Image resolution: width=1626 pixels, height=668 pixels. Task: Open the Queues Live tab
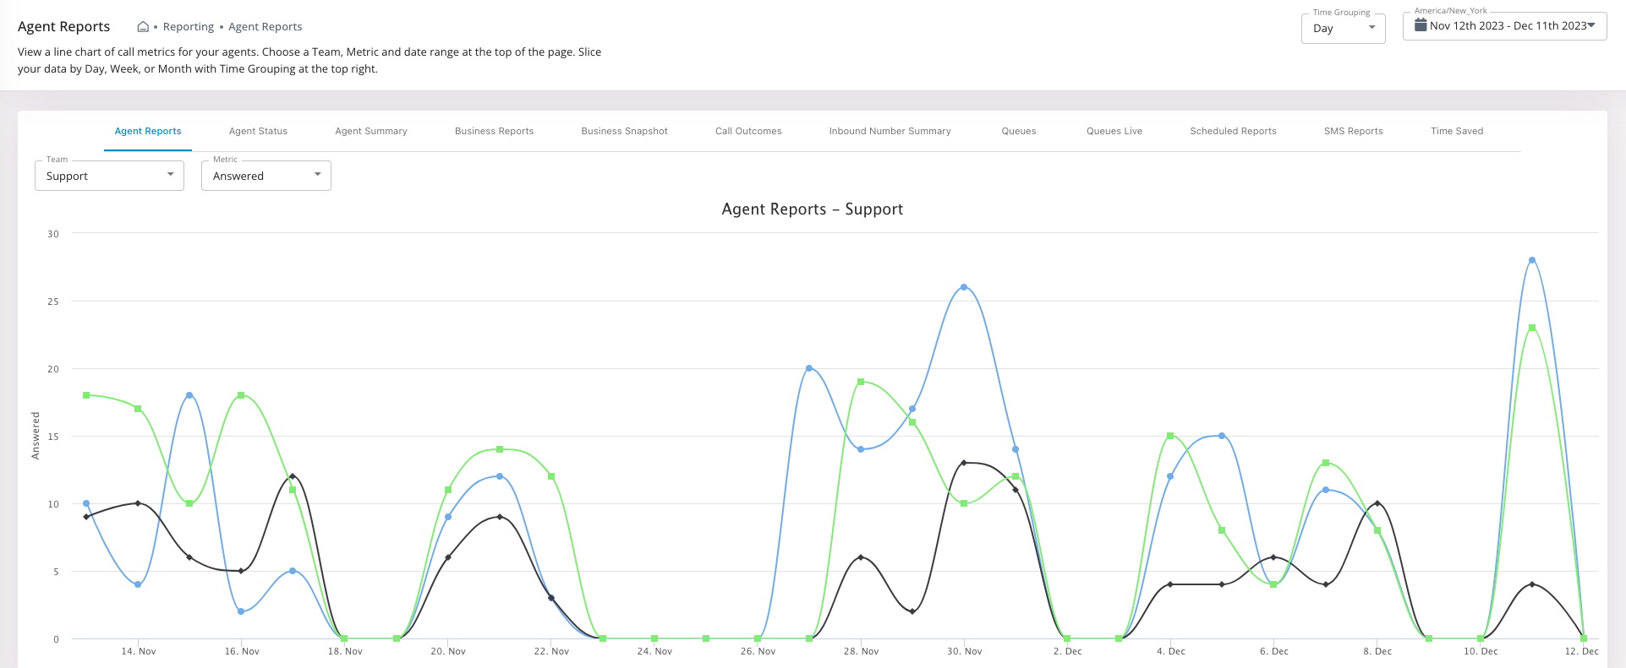coord(1114,131)
